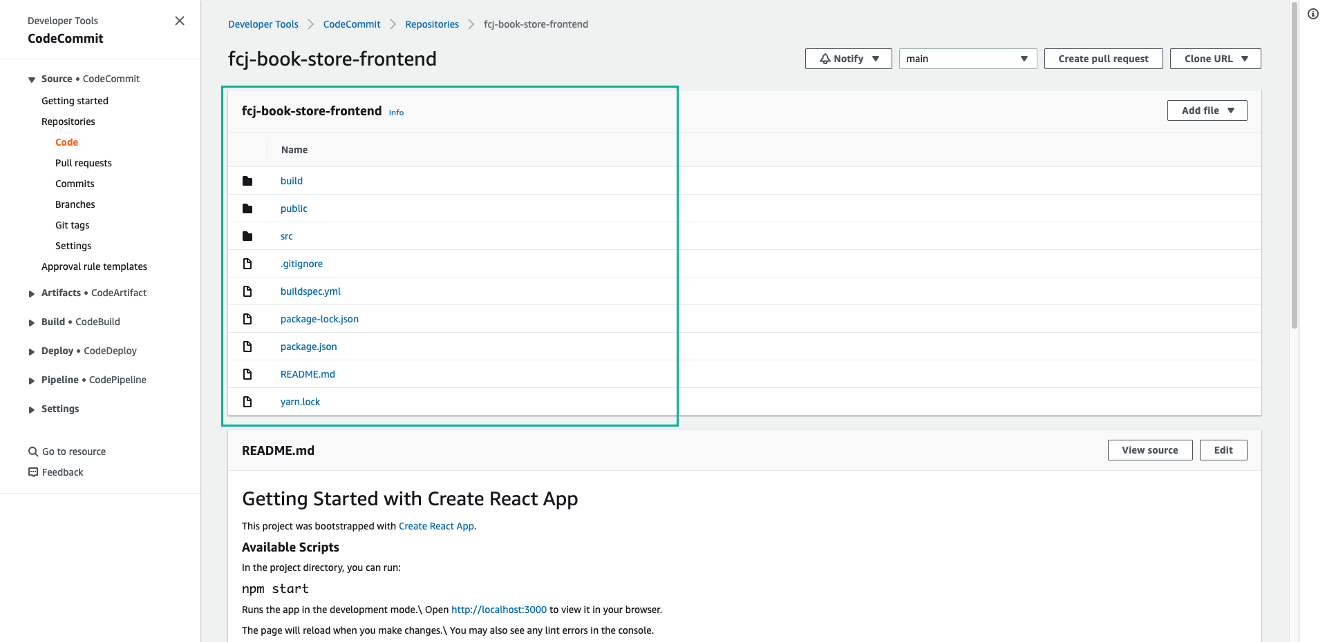Open the public folder link
Viewport: 1327px width, 642px height.
294,208
